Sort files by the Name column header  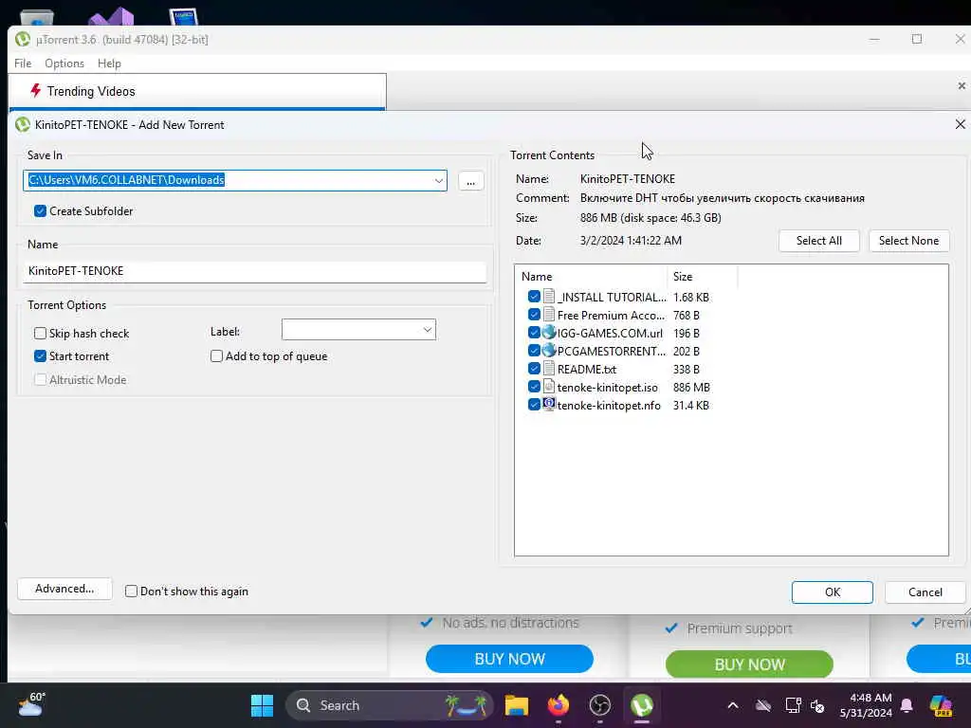tap(591, 276)
